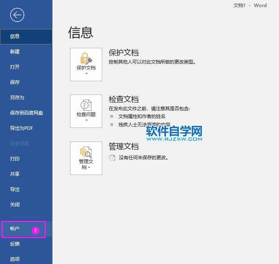Open the 打印 page
279x264 pixels.
click(x=26, y=159)
